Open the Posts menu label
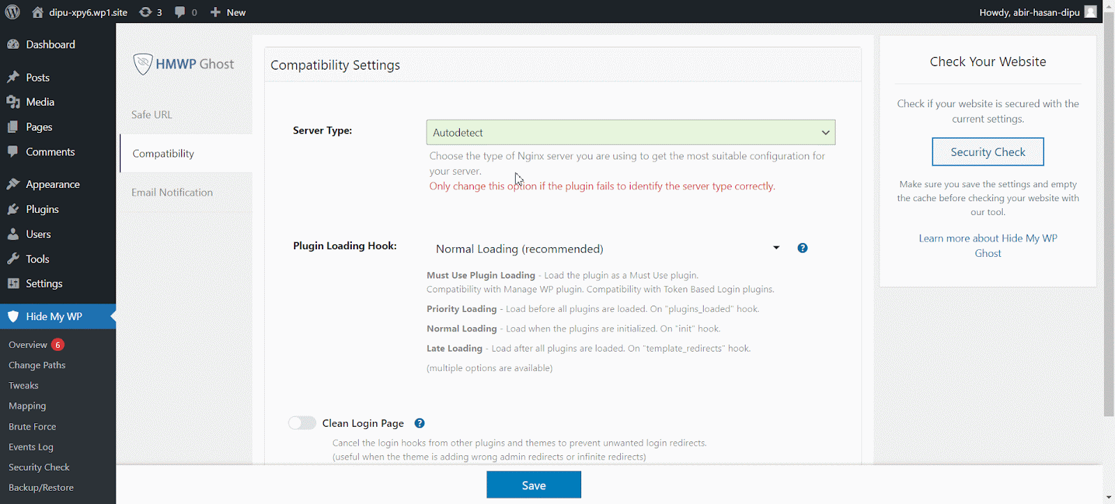 (38, 77)
